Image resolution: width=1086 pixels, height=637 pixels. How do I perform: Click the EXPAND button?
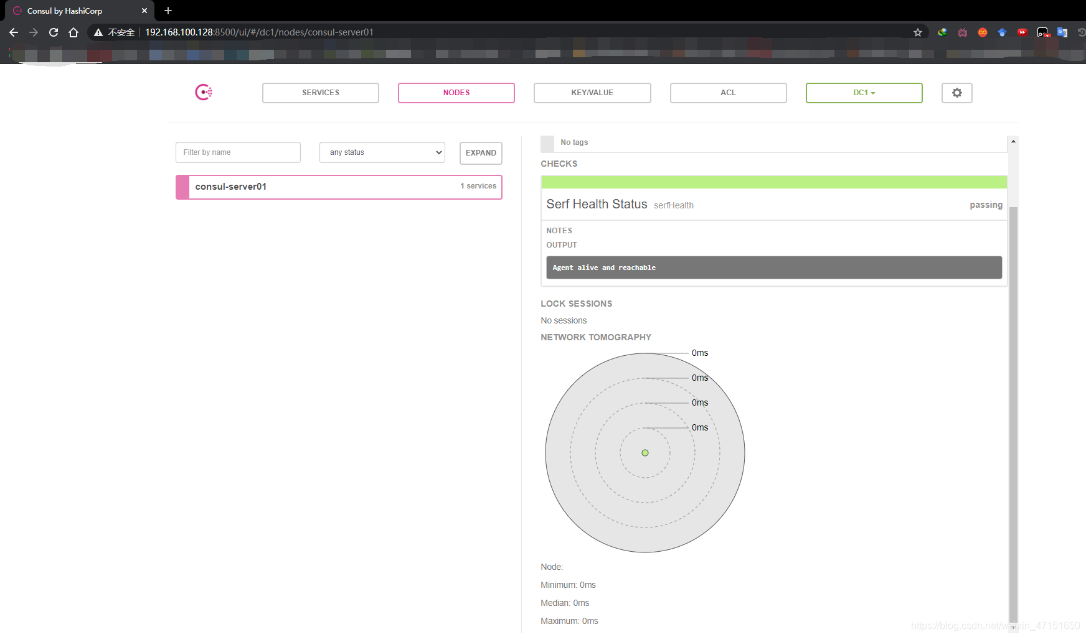[x=481, y=153]
